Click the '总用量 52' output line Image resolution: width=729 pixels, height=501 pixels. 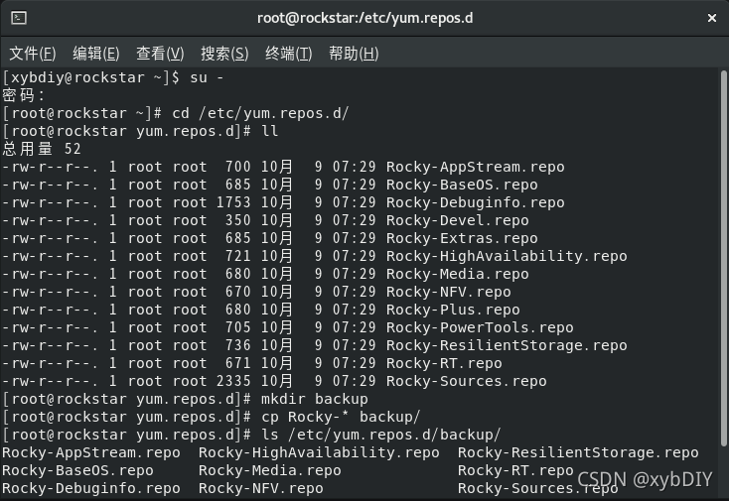[x=42, y=149]
